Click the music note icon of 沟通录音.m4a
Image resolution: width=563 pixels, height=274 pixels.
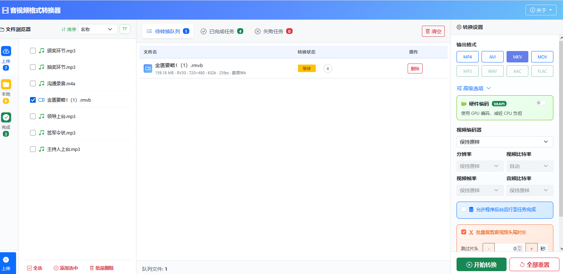[x=42, y=83]
